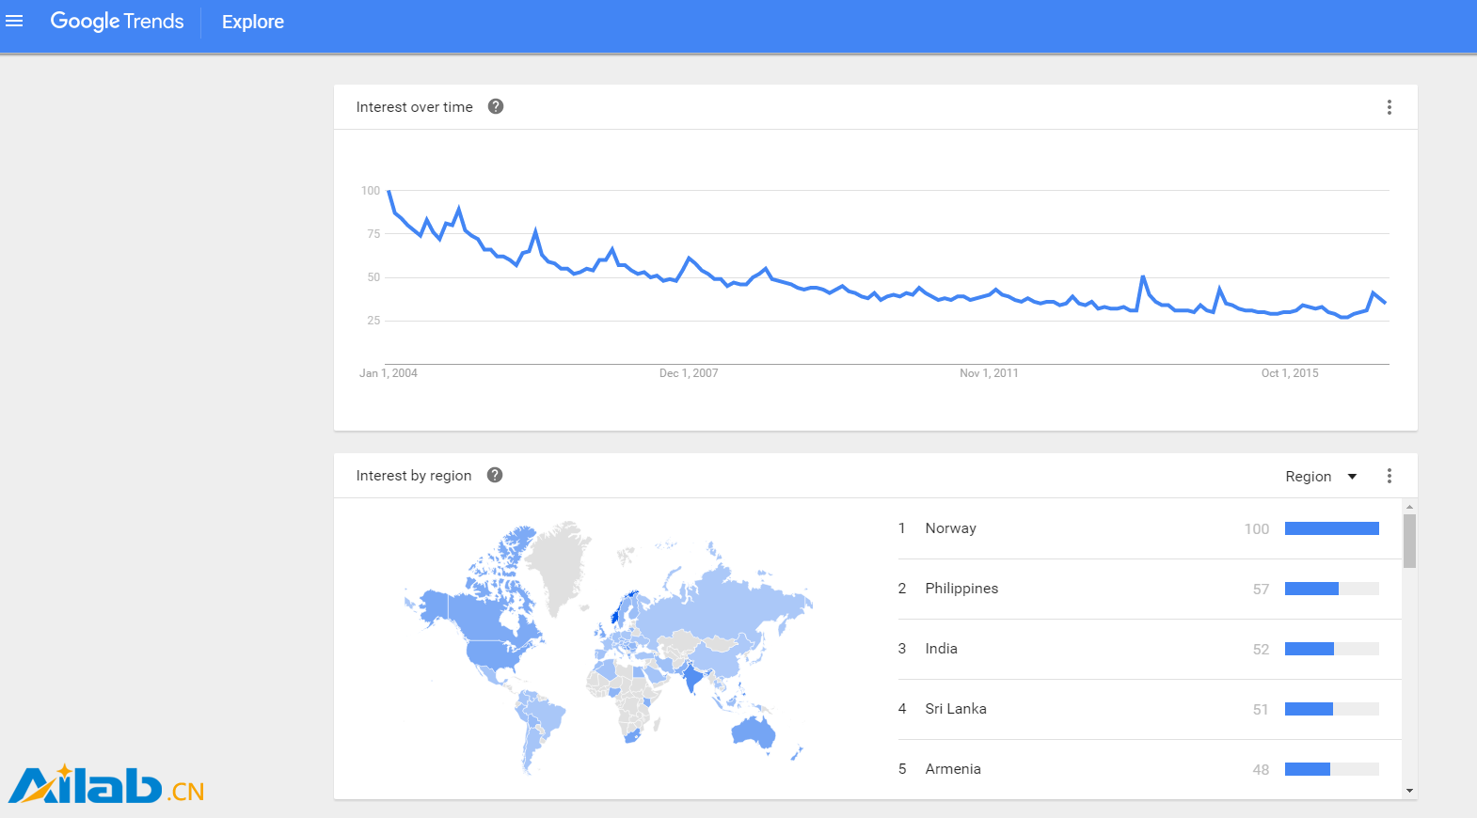
Task: Open the Explore page link
Action: pyautogui.click(x=253, y=22)
